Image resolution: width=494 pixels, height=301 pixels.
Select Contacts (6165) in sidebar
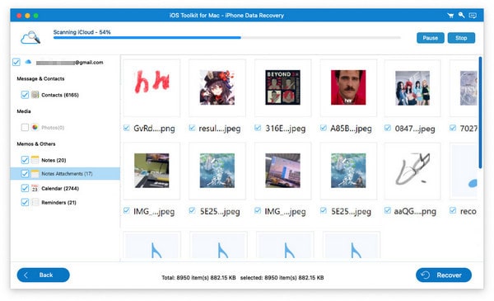point(60,95)
